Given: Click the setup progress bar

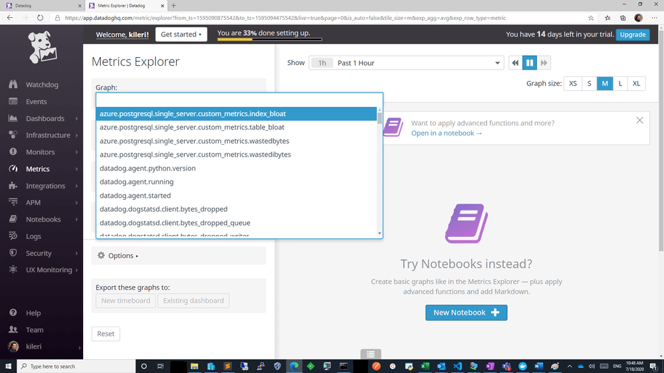Looking at the screenshot, I should point(269,39).
